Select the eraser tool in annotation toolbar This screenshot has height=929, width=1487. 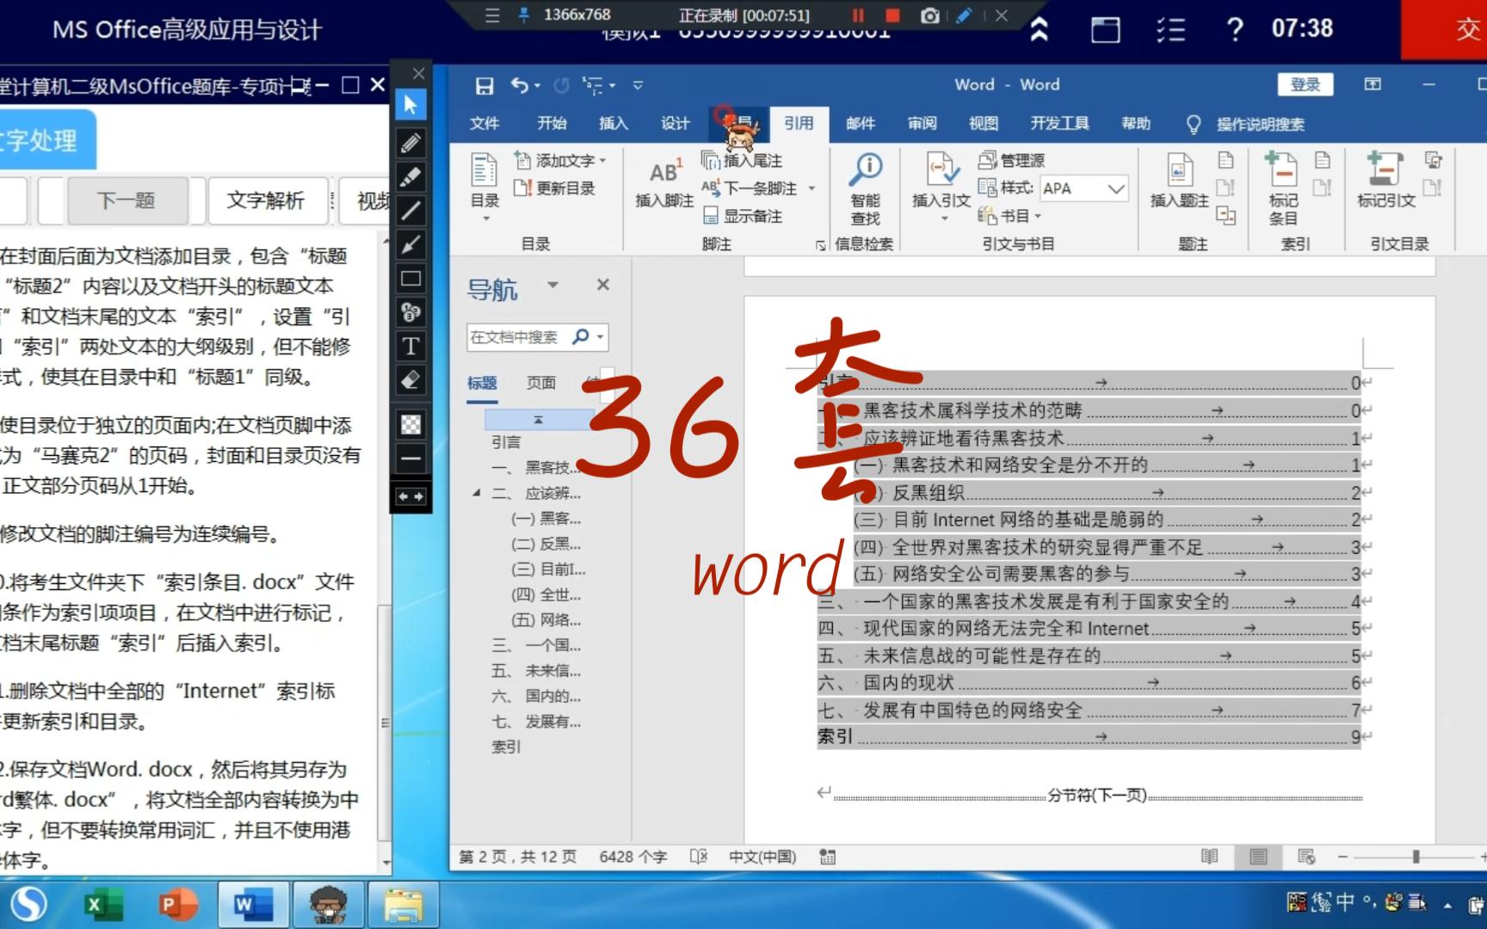tap(410, 380)
